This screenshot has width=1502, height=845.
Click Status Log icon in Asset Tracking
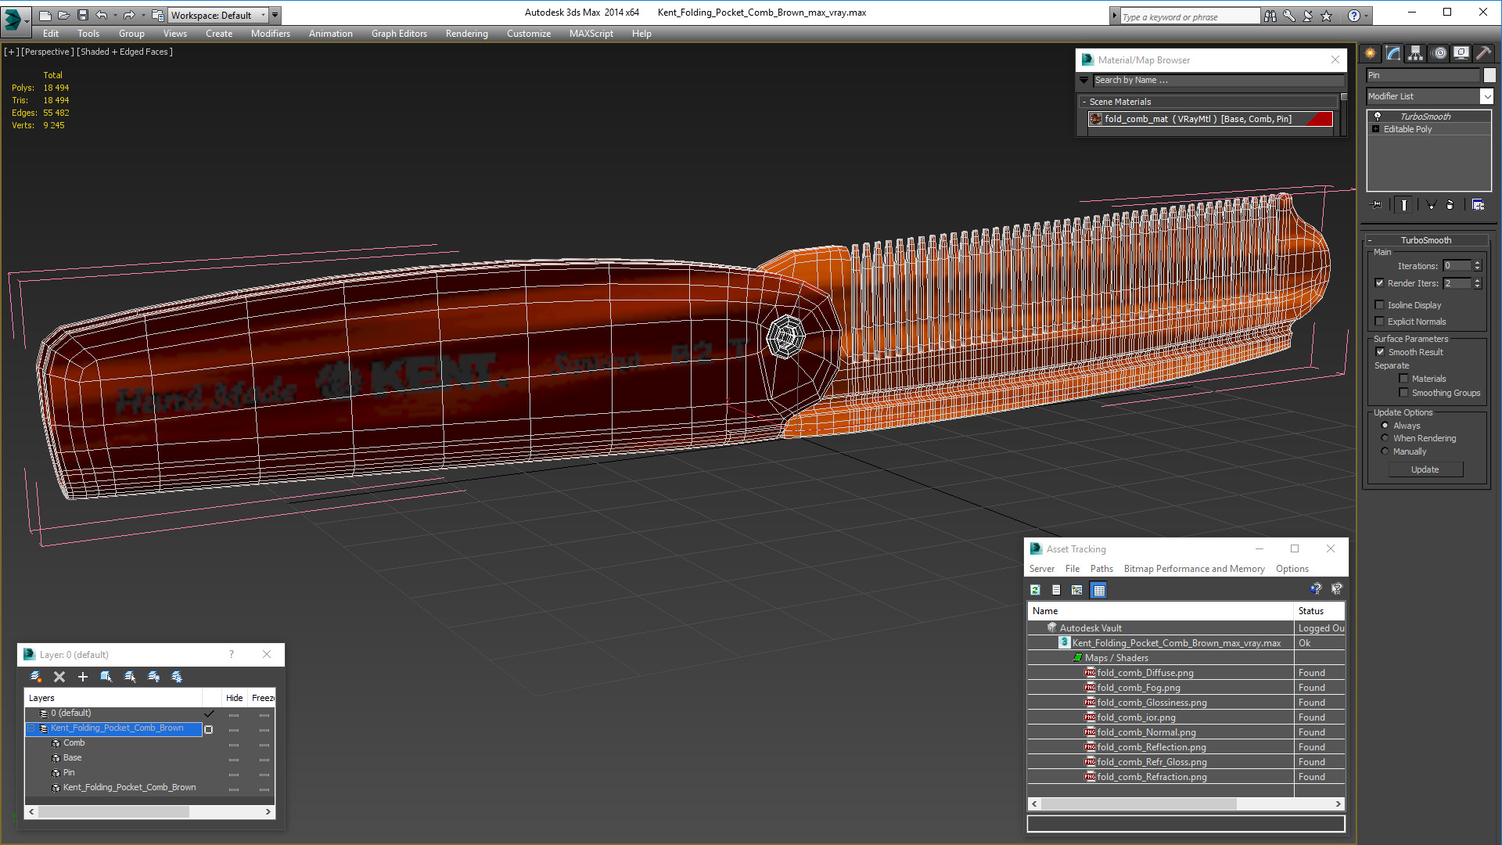coord(1056,590)
